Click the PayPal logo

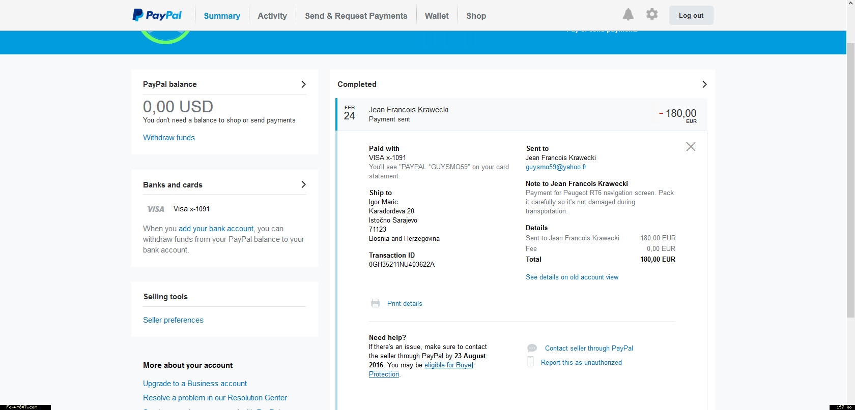157,15
